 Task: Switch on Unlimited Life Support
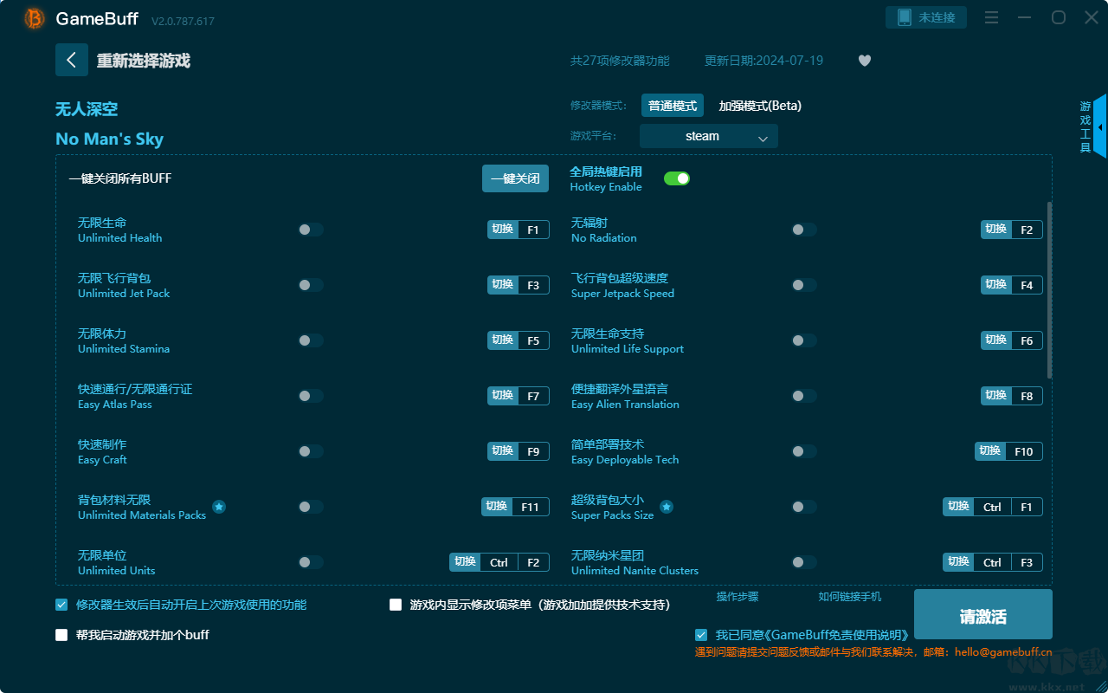804,340
